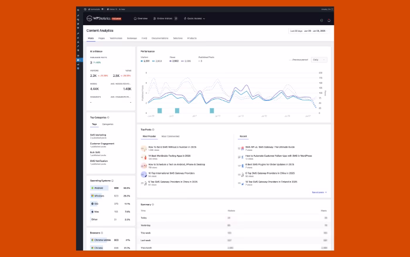Viewport: 410px width, 257px height.
Task: Click the Android icon in Operating Systems
Action: [93, 188]
